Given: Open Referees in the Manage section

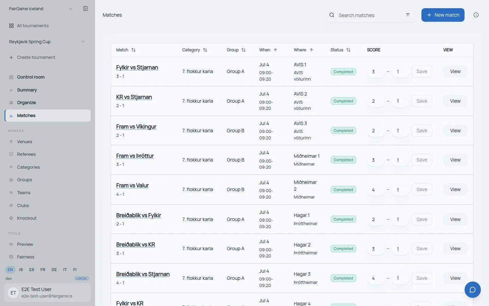Looking at the screenshot, I should [48, 154].
